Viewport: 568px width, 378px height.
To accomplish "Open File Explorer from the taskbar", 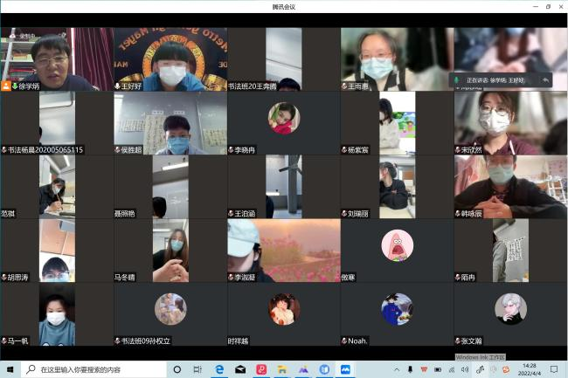I will click(282, 369).
